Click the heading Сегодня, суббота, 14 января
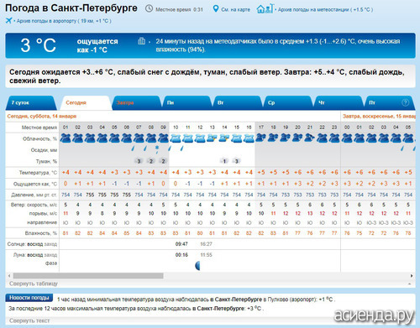Image resolution: width=420 pixels, height=328 pixels. pos(42,117)
